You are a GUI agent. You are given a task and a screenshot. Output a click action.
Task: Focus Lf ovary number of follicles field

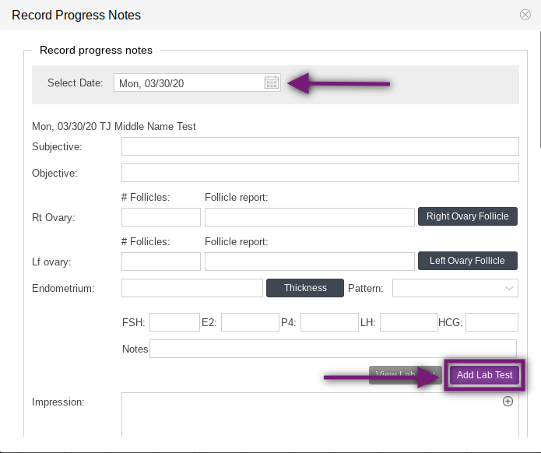[x=161, y=262]
